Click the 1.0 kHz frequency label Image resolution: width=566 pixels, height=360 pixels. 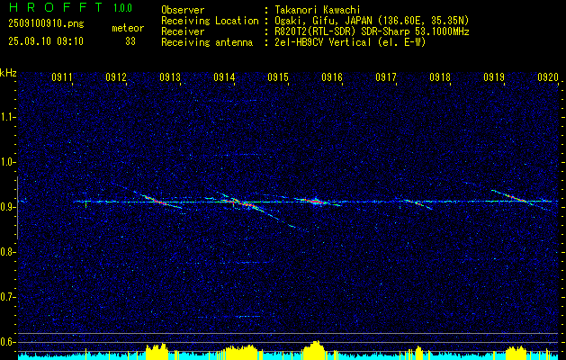click(x=7, y=162)
